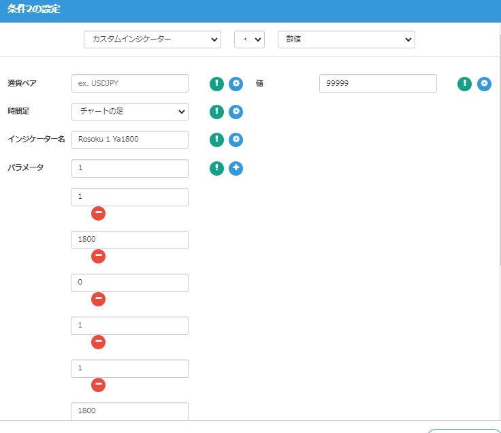This screenshot has width=501, height=433.
Task: Open the gear icon beside 時間足 dropdown
Action: click(236, 112)
